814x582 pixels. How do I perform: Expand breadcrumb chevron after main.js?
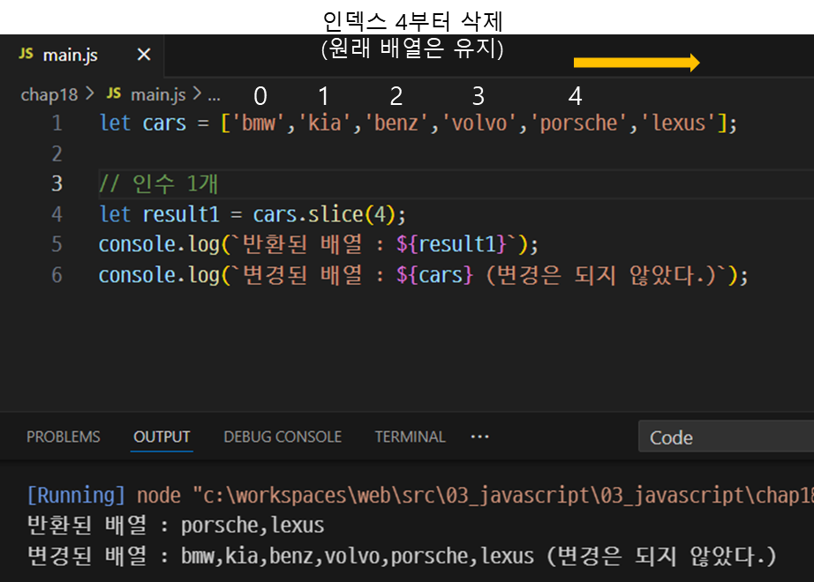197,93
